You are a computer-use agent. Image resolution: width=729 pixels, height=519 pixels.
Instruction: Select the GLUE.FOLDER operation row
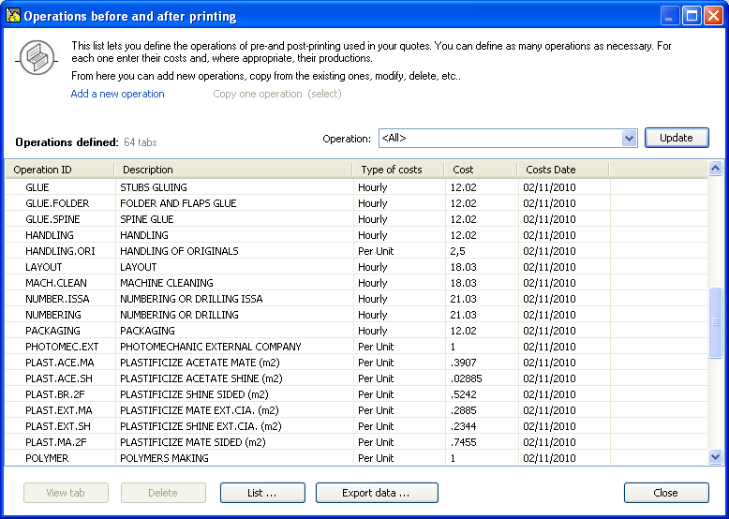pyautogui.click(x=357, y=203)
